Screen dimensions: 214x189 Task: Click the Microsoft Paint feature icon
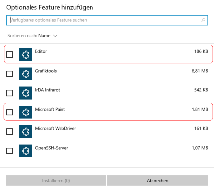[x=26, y=112]
